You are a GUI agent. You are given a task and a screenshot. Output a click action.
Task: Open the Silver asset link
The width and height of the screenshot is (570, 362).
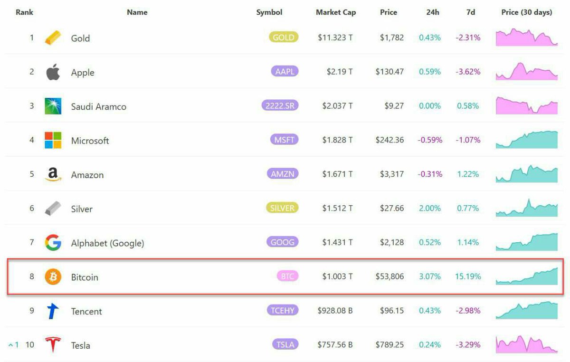tap(82, 209)
